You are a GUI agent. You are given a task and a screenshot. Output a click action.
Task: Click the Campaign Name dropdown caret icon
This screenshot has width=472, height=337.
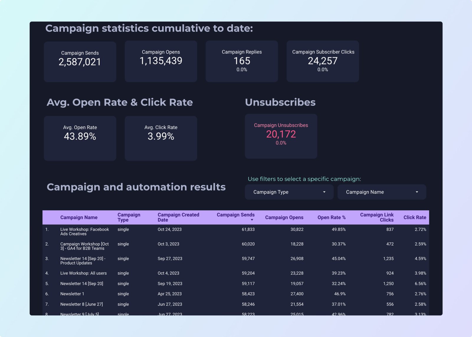coord(417,192)
